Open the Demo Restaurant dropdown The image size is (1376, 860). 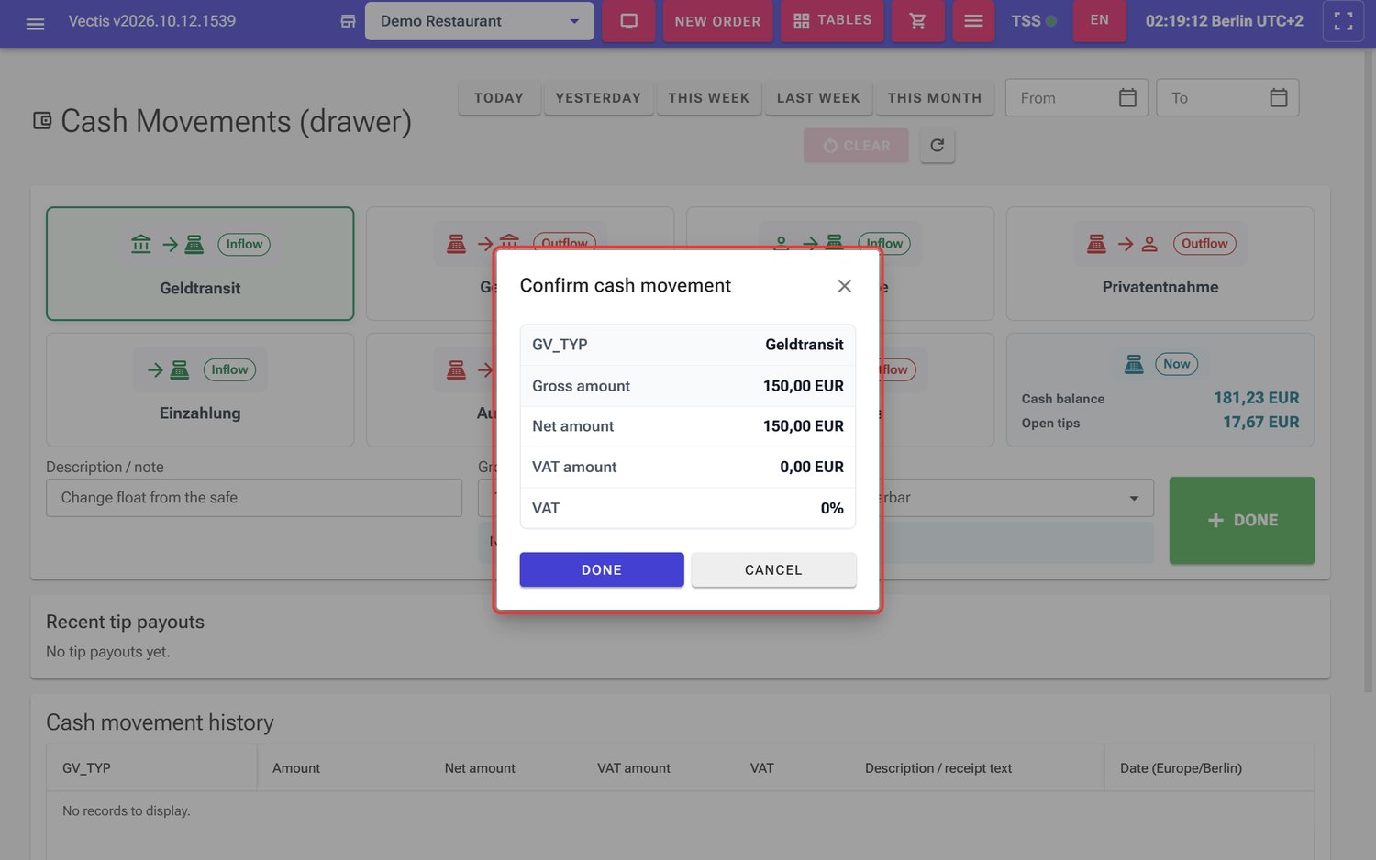(479, 21)
